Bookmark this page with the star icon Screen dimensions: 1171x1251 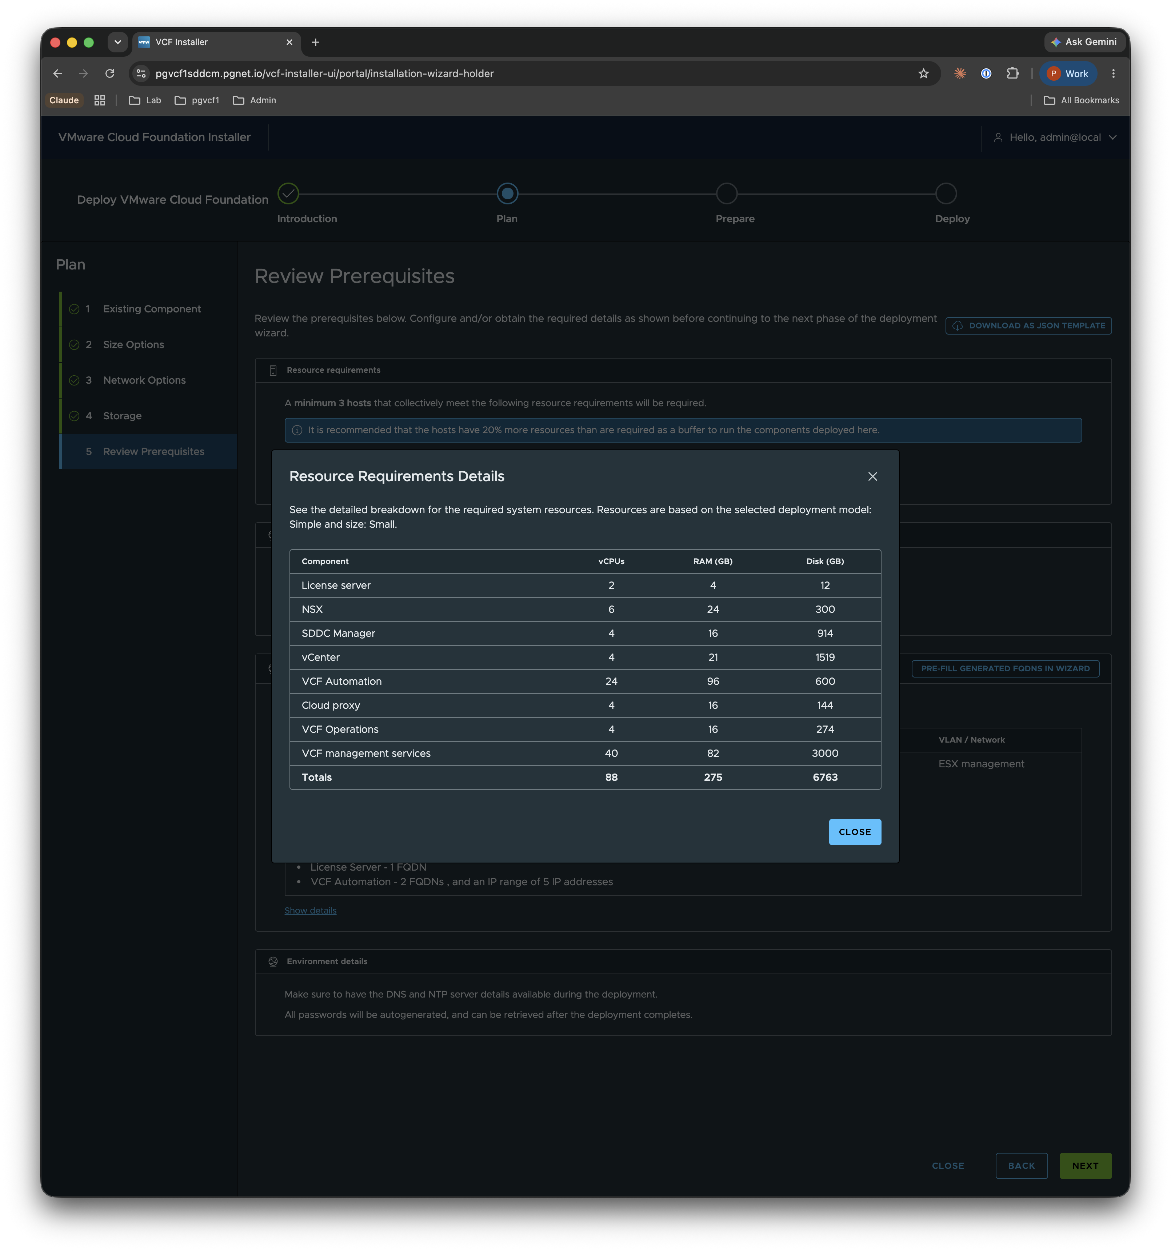tap(923, 73)
